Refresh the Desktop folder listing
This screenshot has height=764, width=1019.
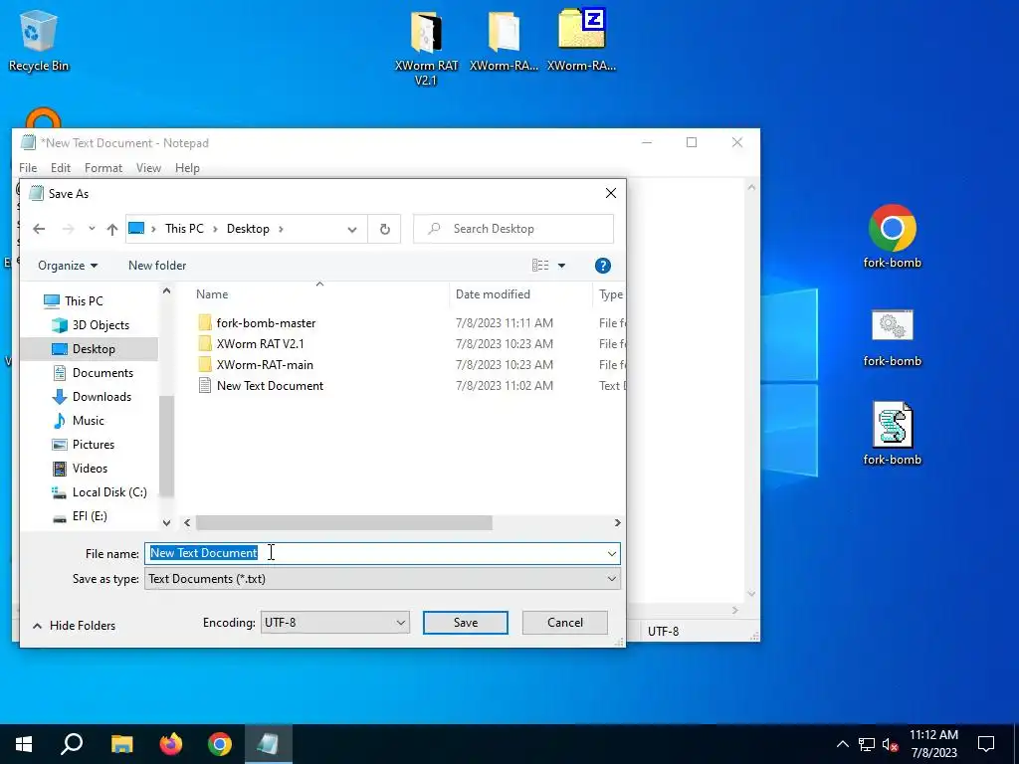(385, 229)
